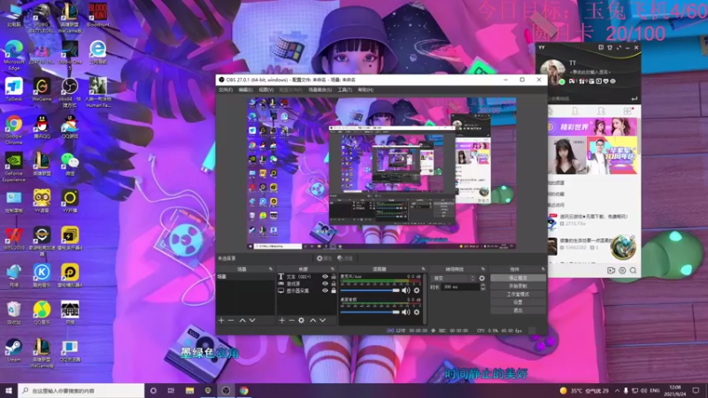Screen dimensions: 708x398
Task: Click the TT profile avatar in YY window
Action: click(x=551, y=71)
